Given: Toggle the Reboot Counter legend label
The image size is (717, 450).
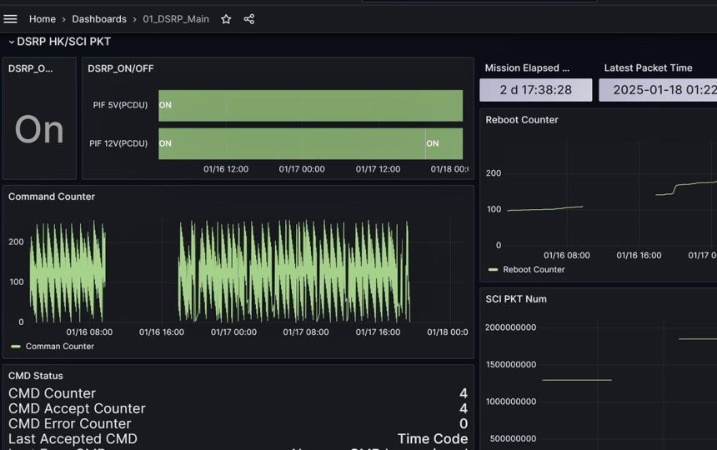Looking at the screenshot, I should coord(534,270).
